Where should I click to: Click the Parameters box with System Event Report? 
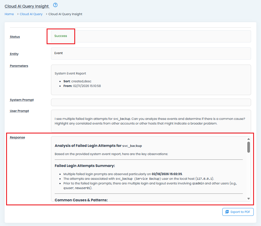click(x=151, y=80)
